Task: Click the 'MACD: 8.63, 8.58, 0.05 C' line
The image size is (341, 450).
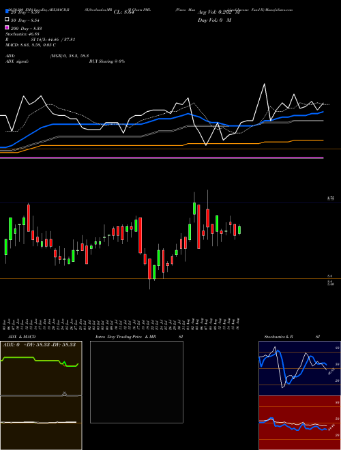Action: point(31,45)
